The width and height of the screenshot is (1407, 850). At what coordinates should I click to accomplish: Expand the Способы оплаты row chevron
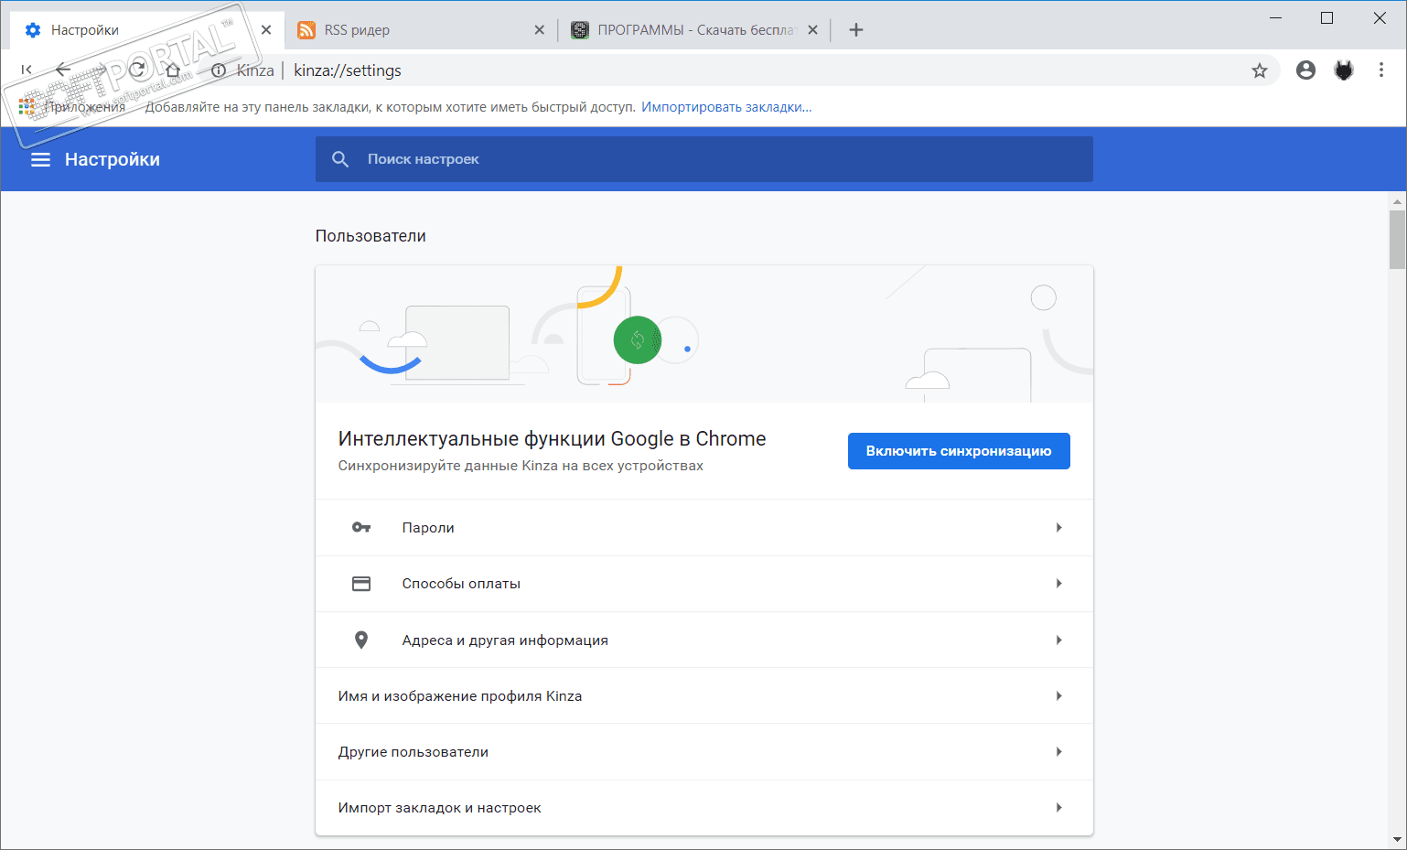click(1058, 584)
